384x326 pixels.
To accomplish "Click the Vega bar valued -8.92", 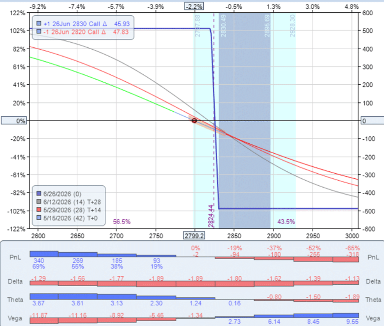I will click(117, 320).
